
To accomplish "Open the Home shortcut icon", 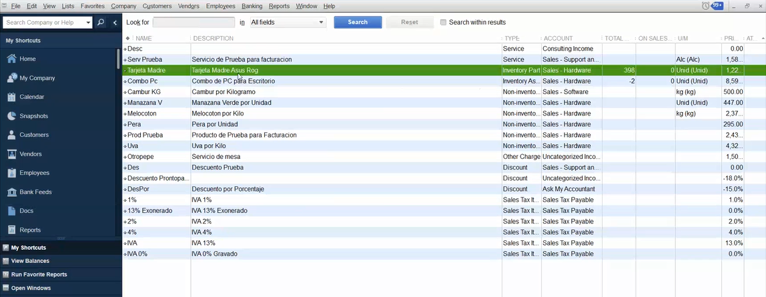I will coord(11,59).
